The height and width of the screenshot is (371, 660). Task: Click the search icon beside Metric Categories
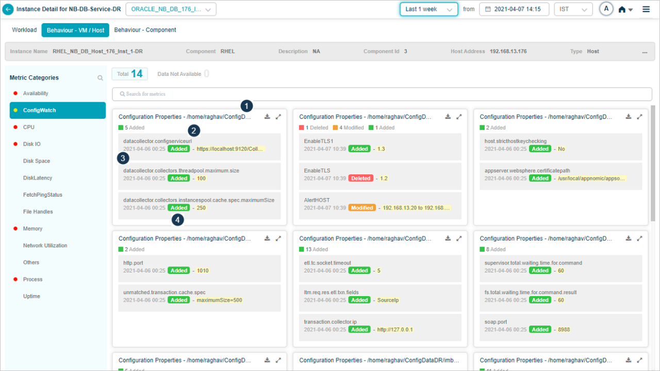tap(100, 77)
